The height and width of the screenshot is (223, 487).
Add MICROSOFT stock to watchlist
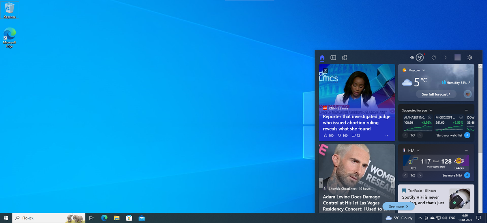461,117
